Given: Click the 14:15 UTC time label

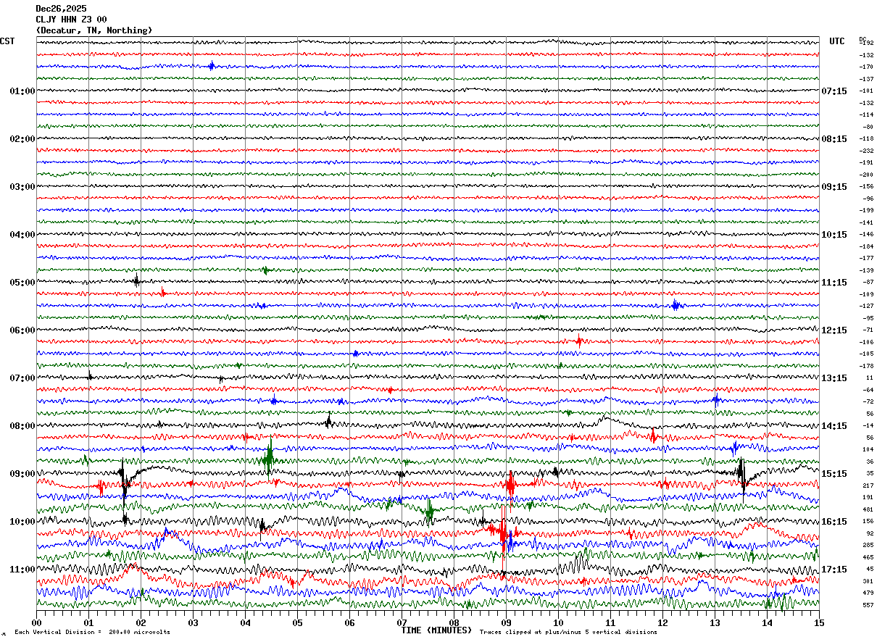Looking at the screenshot, I should pos(834,426).
